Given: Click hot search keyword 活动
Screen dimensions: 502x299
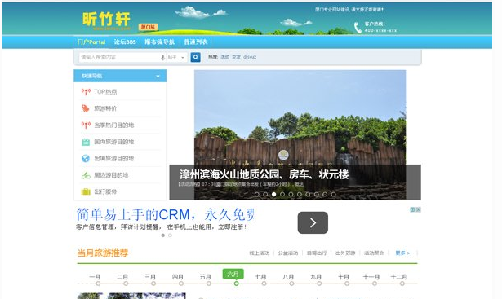Looking at the screenshot, I should pyautogui.click(x=225, y=57).
